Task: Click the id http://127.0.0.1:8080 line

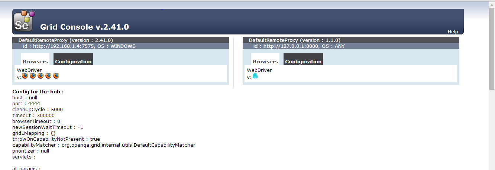Action: point(299,46)
